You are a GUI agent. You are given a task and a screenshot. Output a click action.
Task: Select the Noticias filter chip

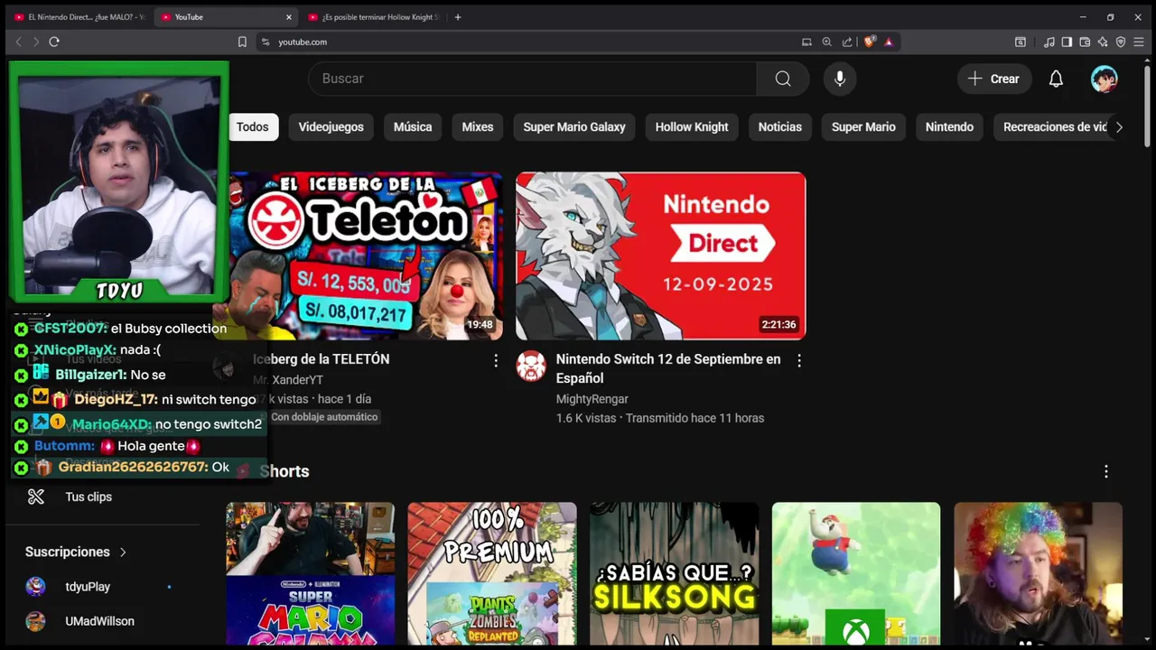click(x=780, y=127)
